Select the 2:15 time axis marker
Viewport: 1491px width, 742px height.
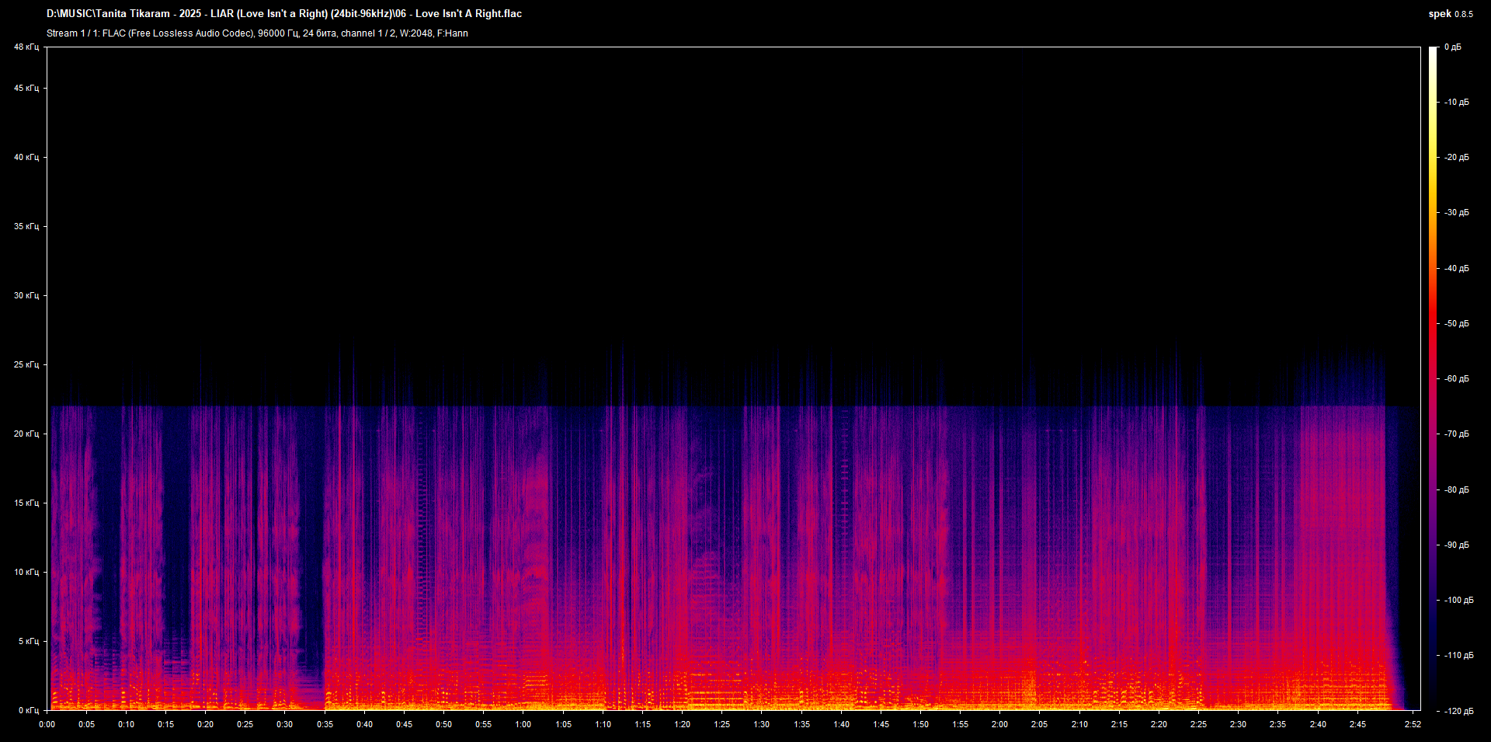[x=1119, y=724]
